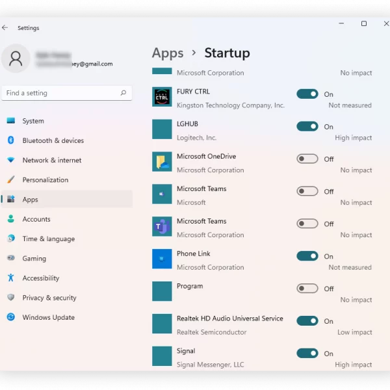Enable Microsoft OneDrive startup toggle
Viewport: 390px width, 390px height.
(x=307, y=159)
